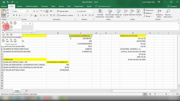Screen dimensions: 180x101
Task: Click the Autosuma button
Action: pyautogui.click(x=148, y=10)
